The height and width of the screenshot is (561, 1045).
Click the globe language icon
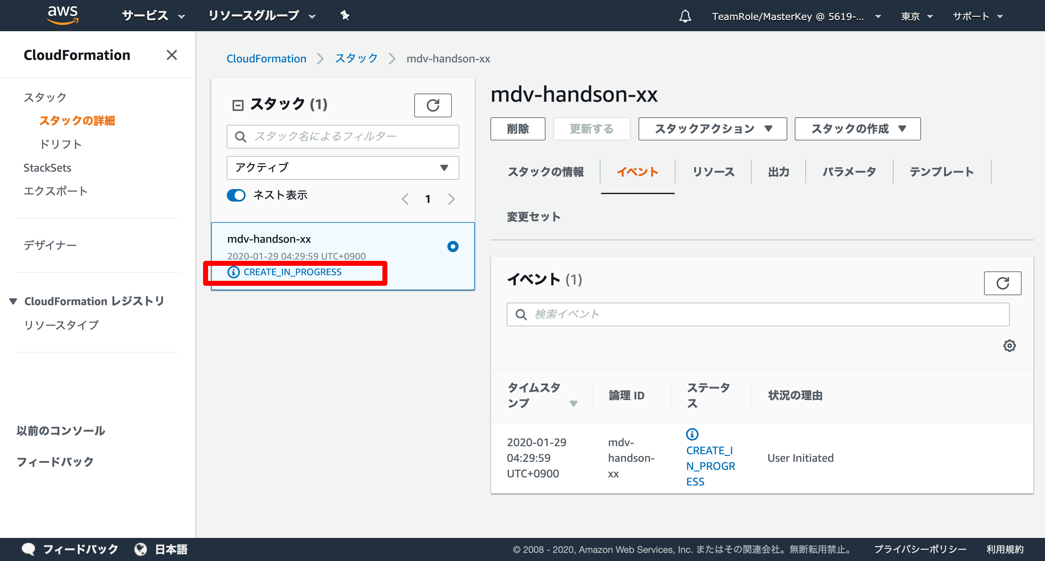click(140, 549)
